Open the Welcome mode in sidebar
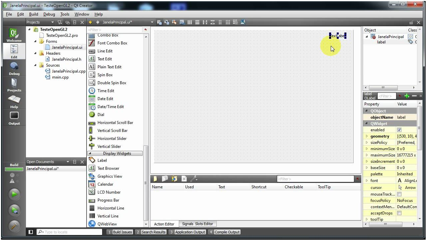 14,35
